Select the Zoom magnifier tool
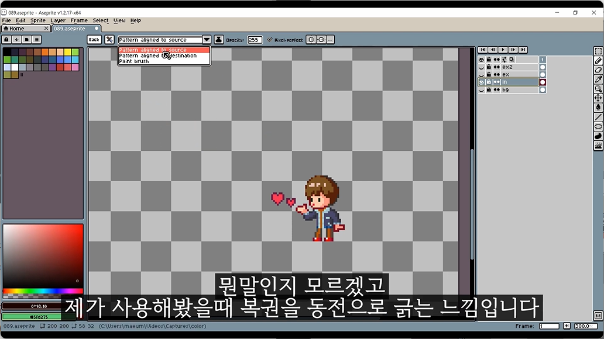The height and width of the screenshot is (339, 604). pos(598,89)
